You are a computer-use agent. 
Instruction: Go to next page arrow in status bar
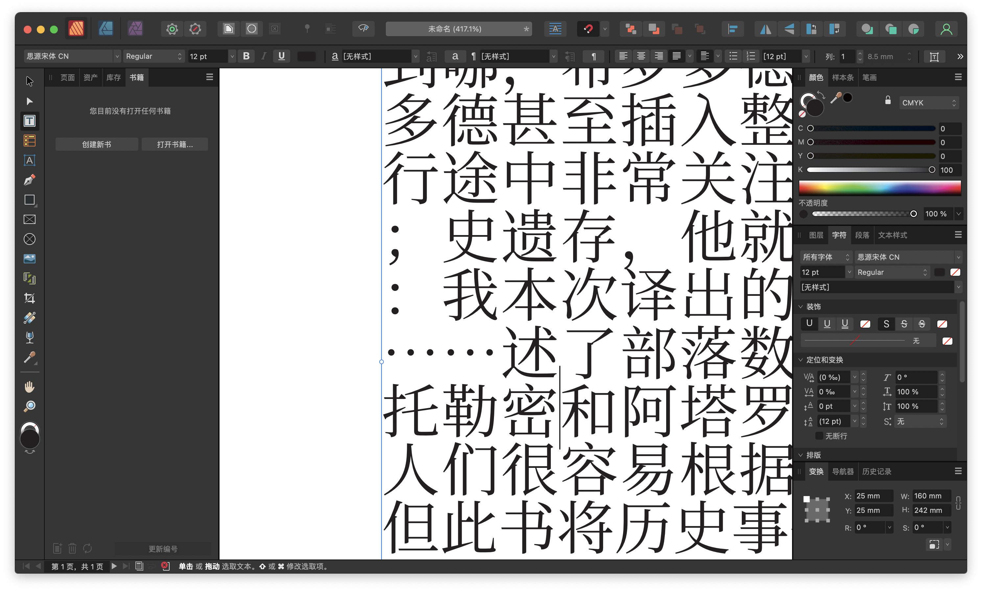click(114, 566)
